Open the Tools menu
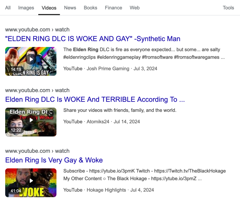Screen dimensions: 240x206 tap(228, 8)
